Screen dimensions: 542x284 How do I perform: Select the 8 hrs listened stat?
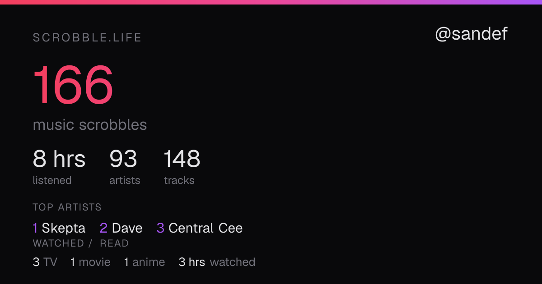click(x=59, y=159)
